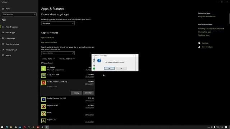Open File Explorer from the taskbar
This screenshot has width=230, height=129.
[11, 127]
